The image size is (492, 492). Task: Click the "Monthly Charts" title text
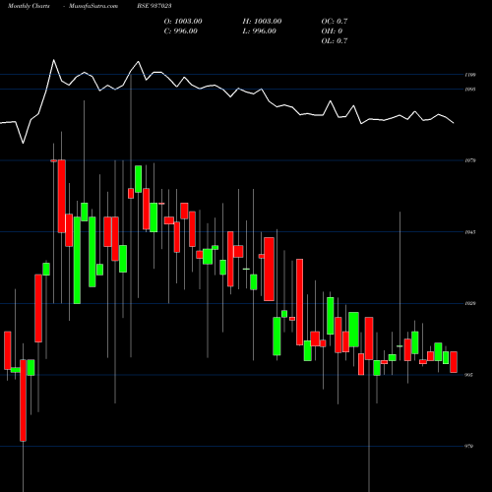coord(29,6)
